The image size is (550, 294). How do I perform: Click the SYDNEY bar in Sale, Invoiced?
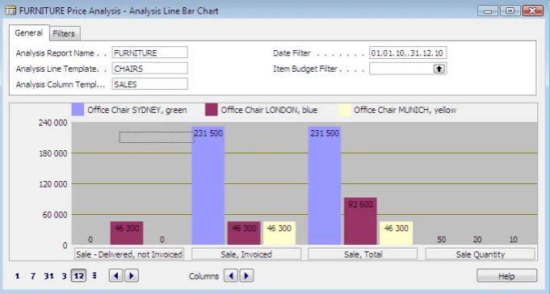pyautogui.click(x=208, y=186)
